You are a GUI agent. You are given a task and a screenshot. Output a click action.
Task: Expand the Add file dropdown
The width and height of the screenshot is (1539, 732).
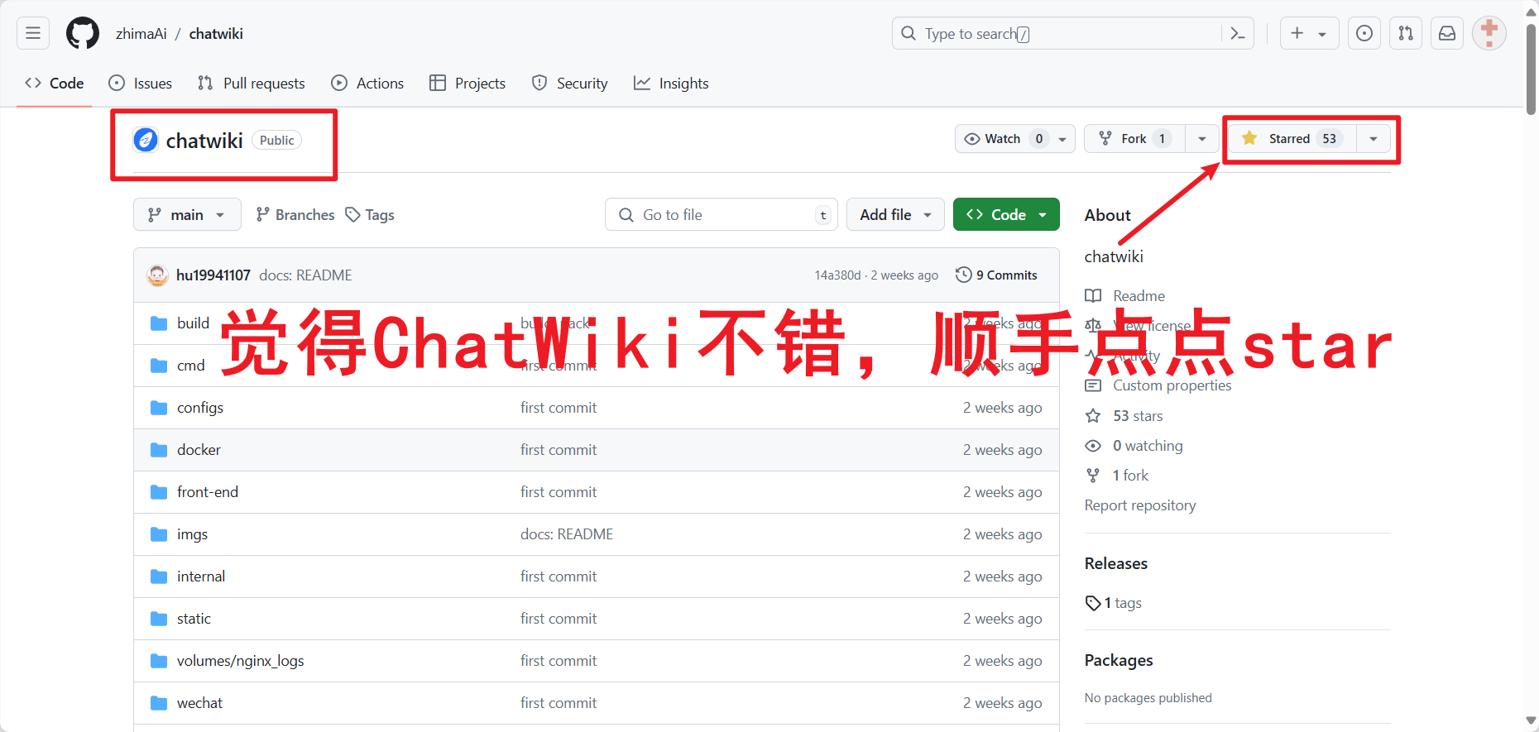click(895, 214)
